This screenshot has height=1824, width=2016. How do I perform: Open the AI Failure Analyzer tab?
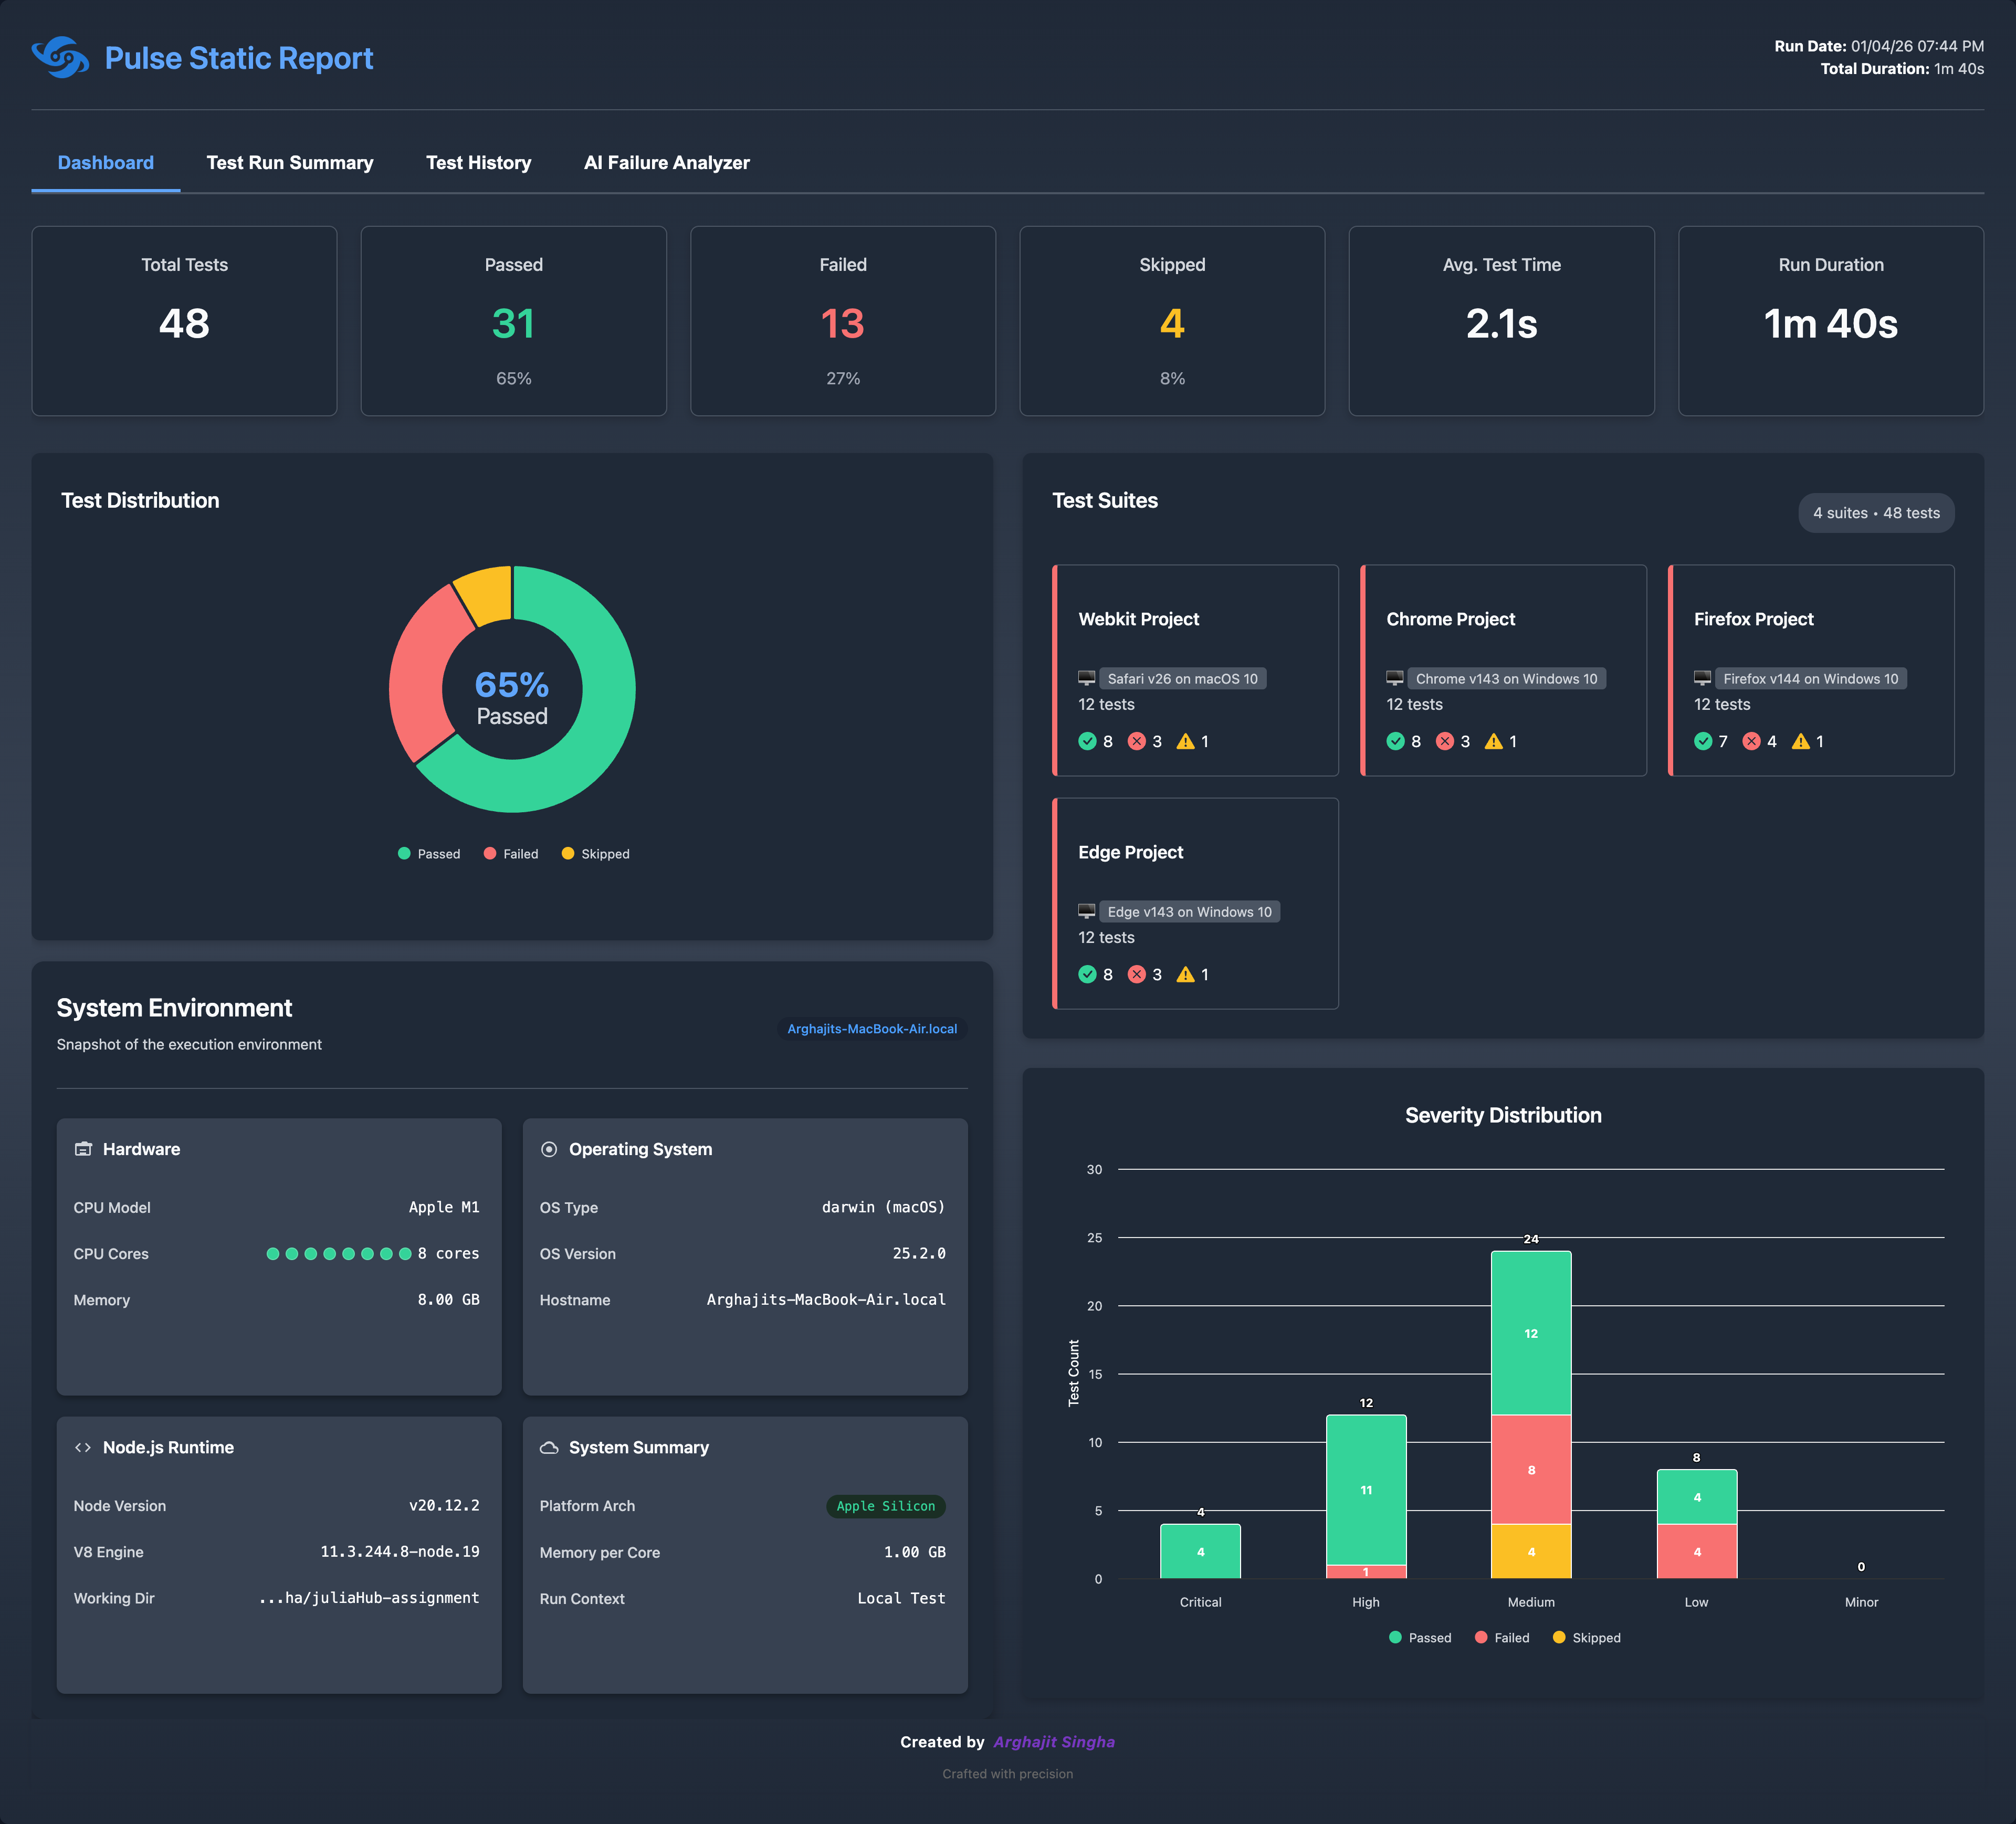(666, 162)
